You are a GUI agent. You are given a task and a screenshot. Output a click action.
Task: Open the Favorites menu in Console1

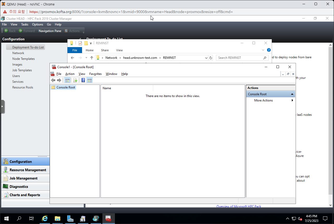click(95, 74)
